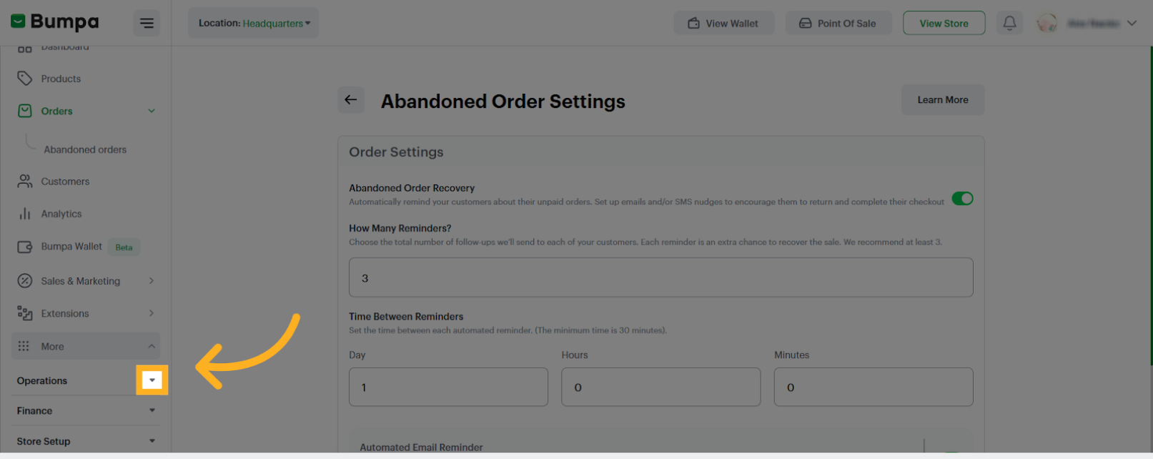Viewport: 1153px width, 459px height.
Task: Click the Extensions puzzle icon
Action: (25, 313)
